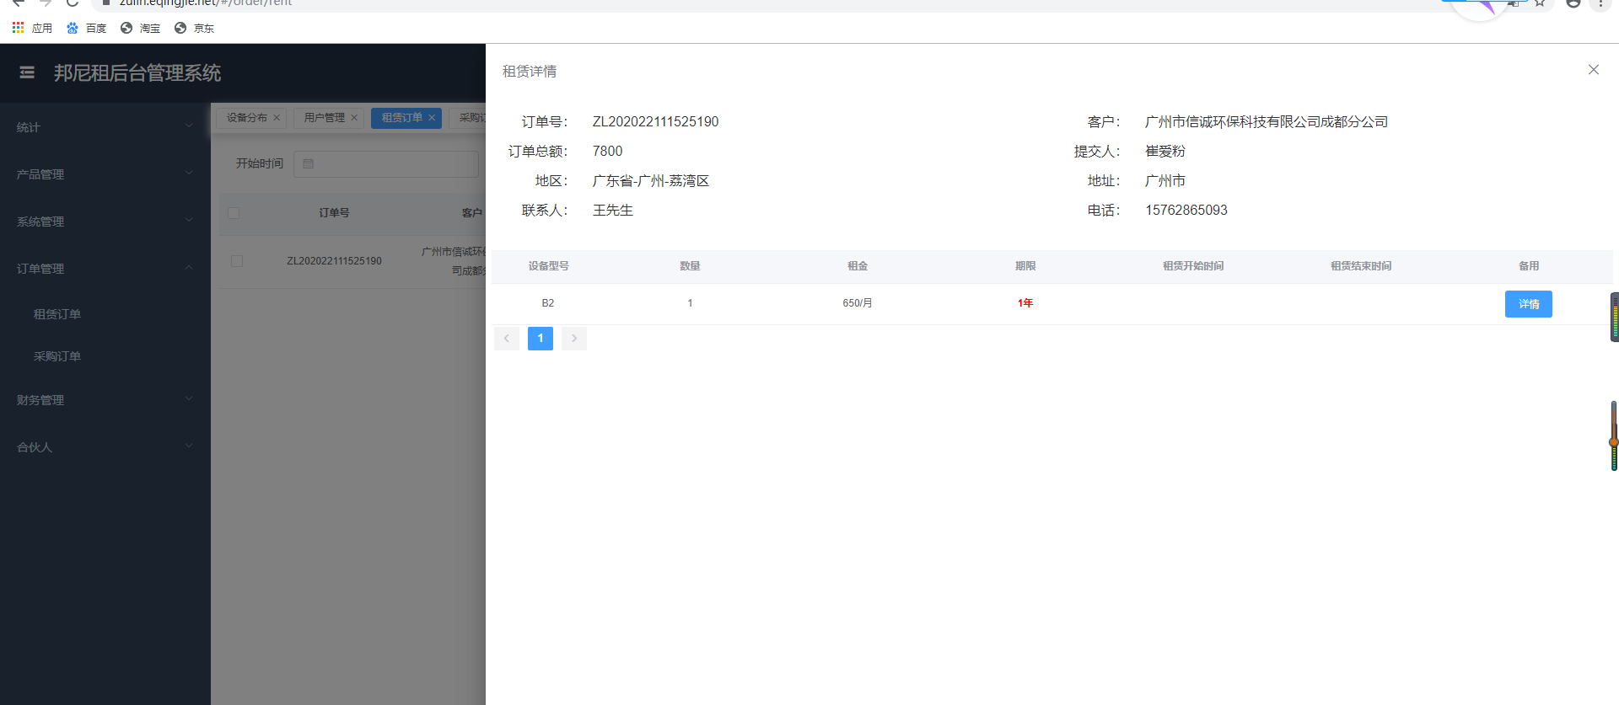
Task: Close the 用户管理 tab
Action: 354,118
